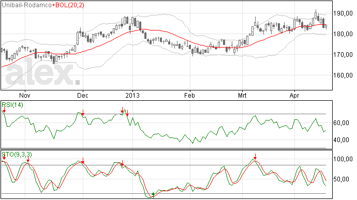Click the 160,00 price axis label
This screenshot has height=200, width=357.
343,75
